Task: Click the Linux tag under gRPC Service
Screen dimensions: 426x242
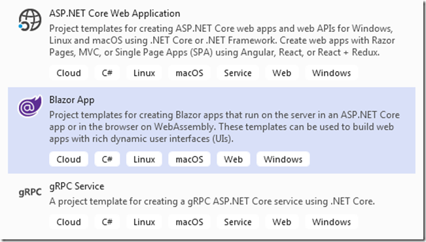Action: pyautogui.click(x=144, y=222)
